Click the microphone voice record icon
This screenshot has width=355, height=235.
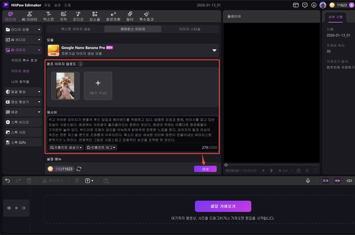pyautogui.click(x=308, y=181)
